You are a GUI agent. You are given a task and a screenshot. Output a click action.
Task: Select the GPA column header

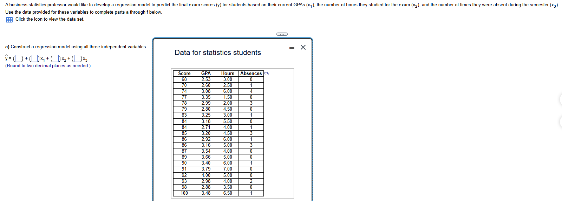[206, 73]
